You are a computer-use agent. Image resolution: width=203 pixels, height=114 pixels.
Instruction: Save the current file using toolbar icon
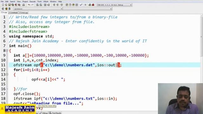coord(10,5)
